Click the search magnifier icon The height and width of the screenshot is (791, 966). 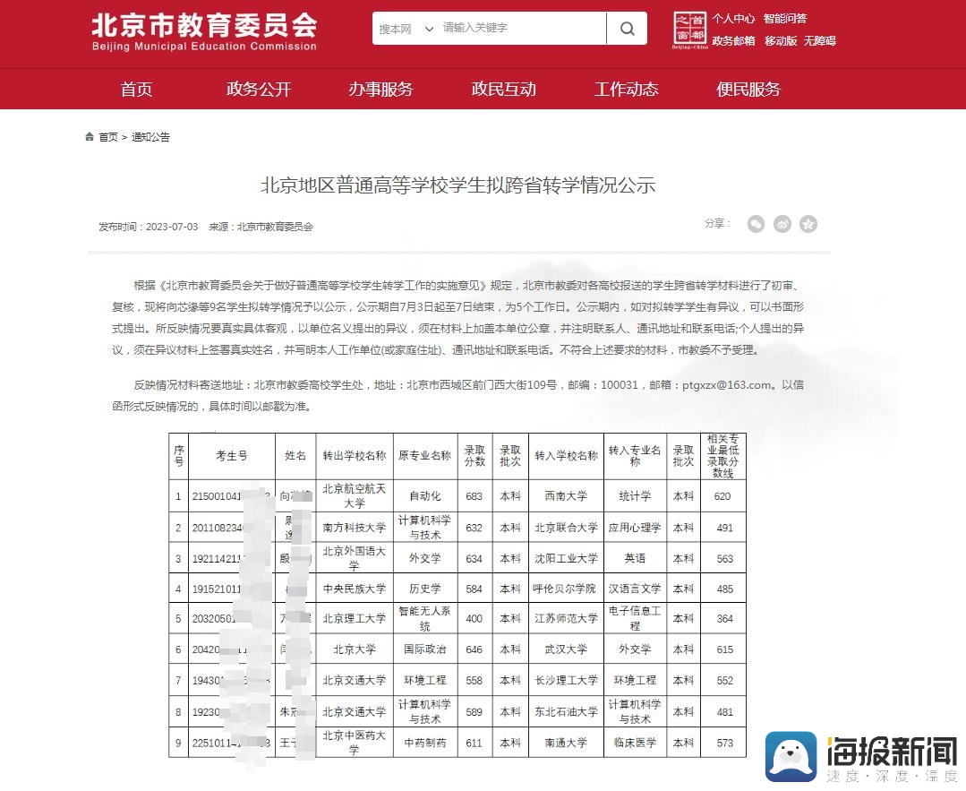pyautogui.click(x=627, y=29)
